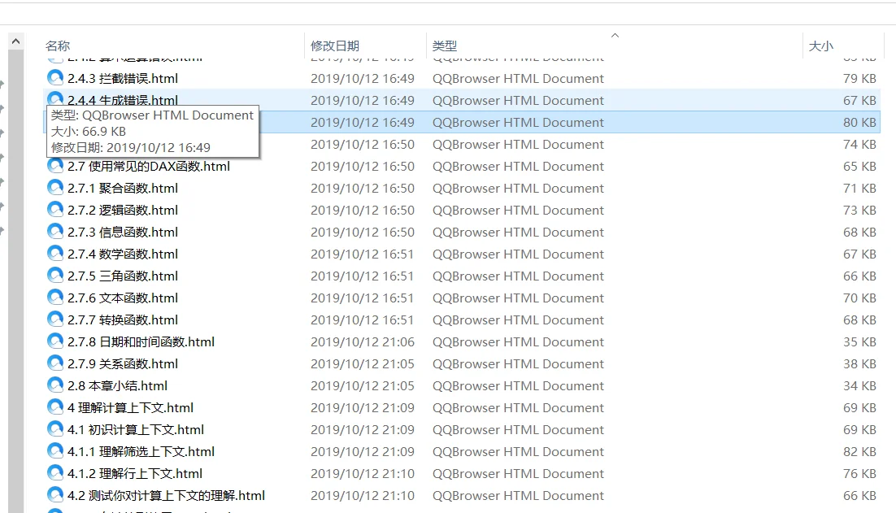
Task: Click the 74 KB size cell
Action: pos(859,145)
